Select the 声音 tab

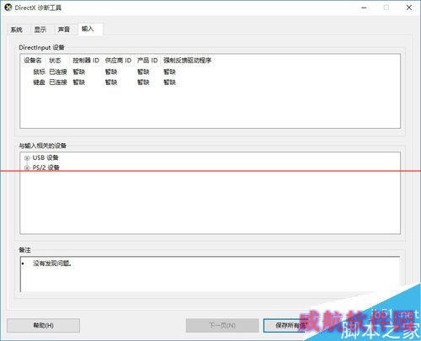pyautogui.click(x=64, y=29)
